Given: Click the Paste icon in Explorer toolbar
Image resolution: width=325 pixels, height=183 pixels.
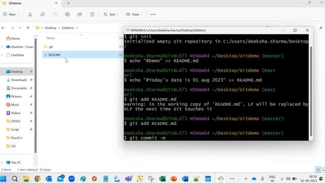Looking at the screenshot, I should coord(55,14).
